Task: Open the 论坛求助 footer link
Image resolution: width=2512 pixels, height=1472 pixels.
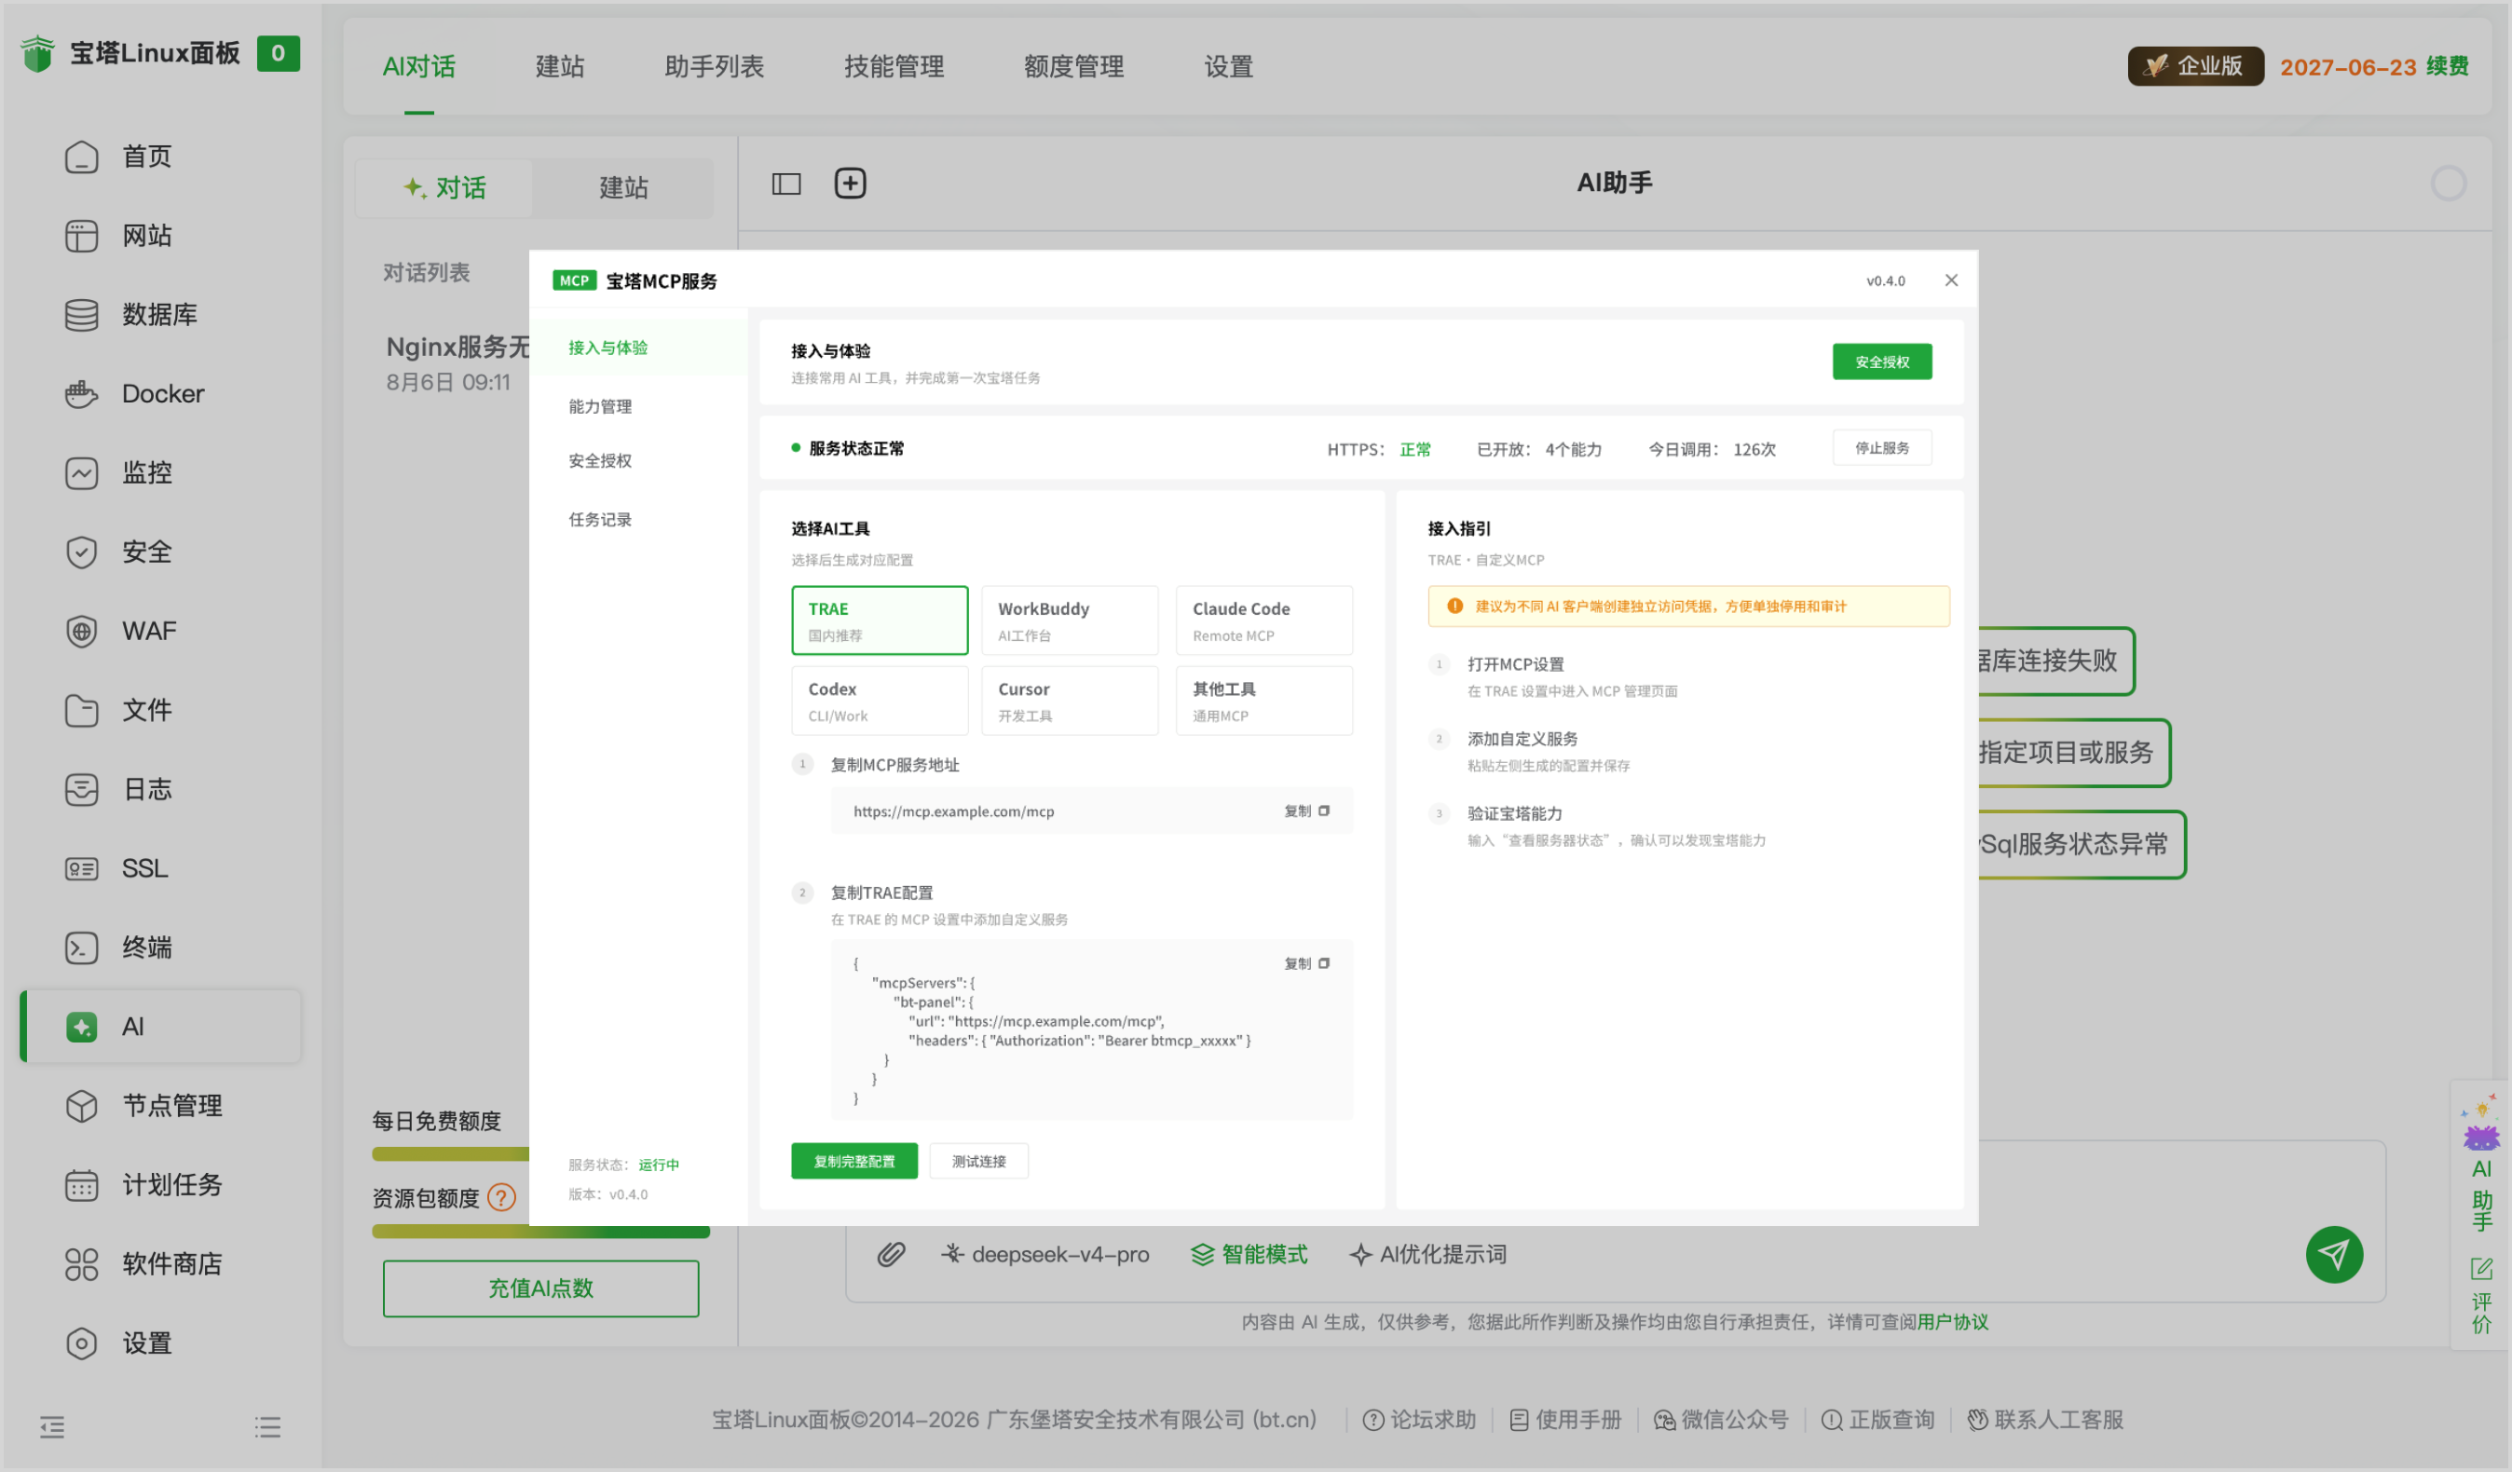Action: coord(1419,1419)
